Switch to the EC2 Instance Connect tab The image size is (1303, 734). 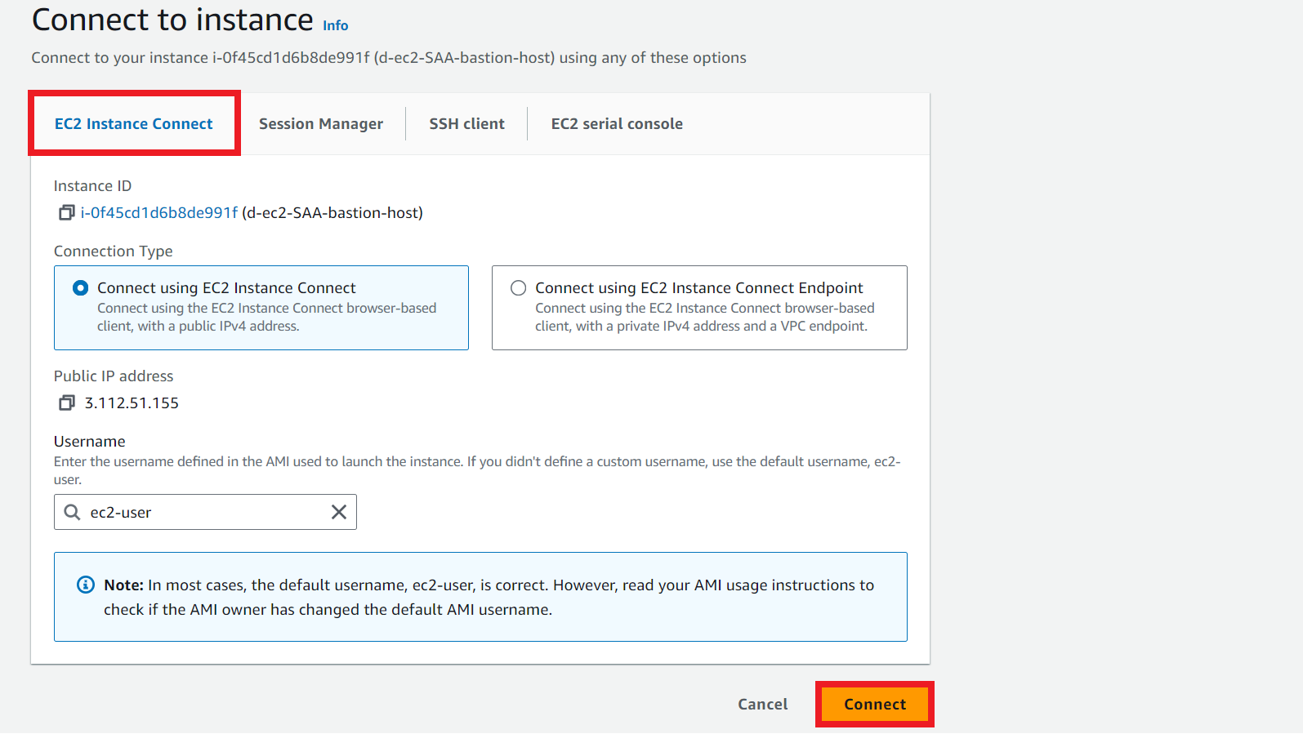pyautogui.click(x=133, y=124)
